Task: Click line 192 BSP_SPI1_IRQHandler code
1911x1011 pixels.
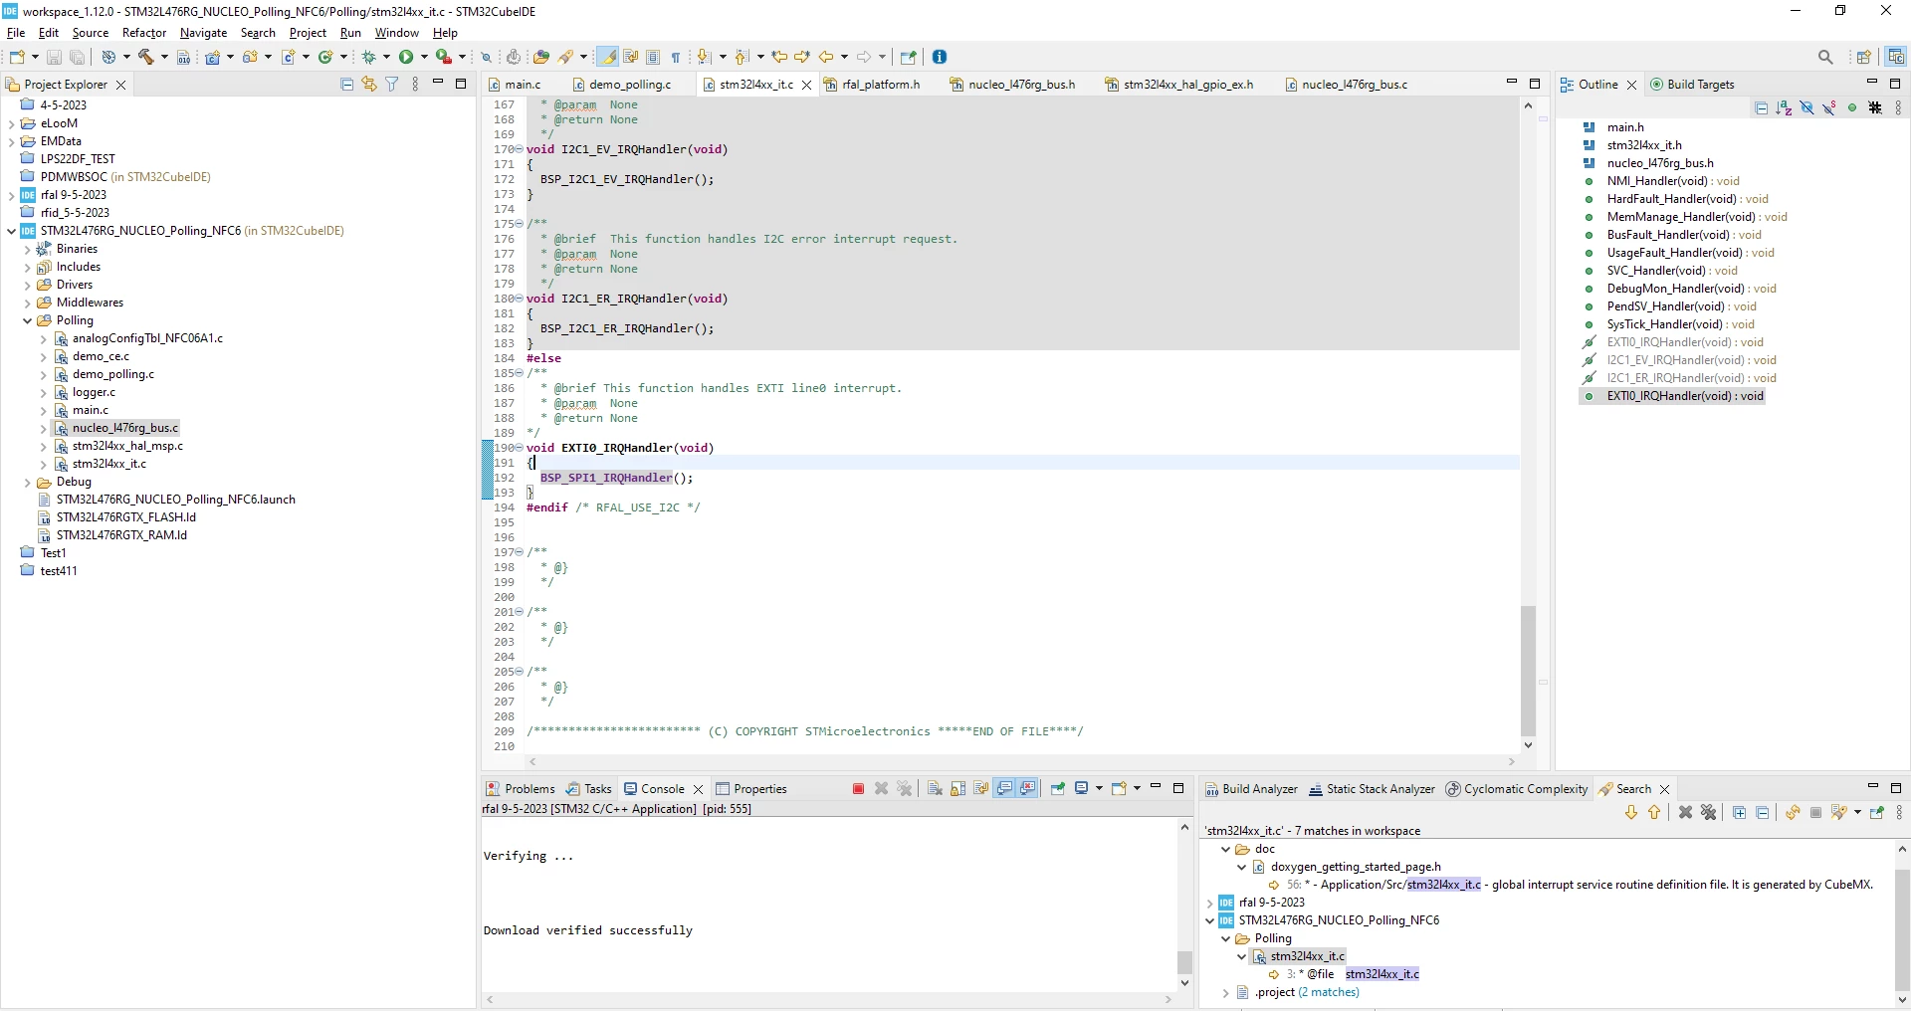Action: pos(616,478)
